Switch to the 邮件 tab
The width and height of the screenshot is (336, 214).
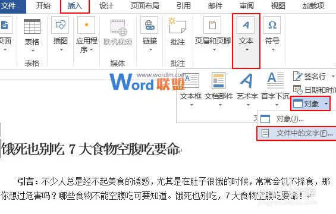pyautogui.click(x=215, y=6)
